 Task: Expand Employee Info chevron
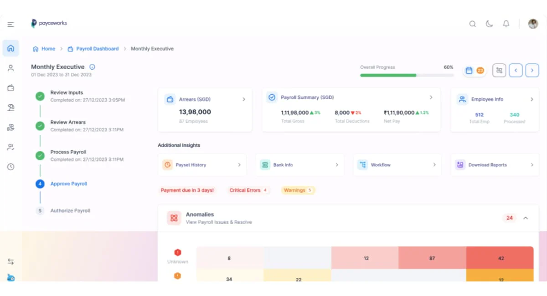click(x=532, y=99)
